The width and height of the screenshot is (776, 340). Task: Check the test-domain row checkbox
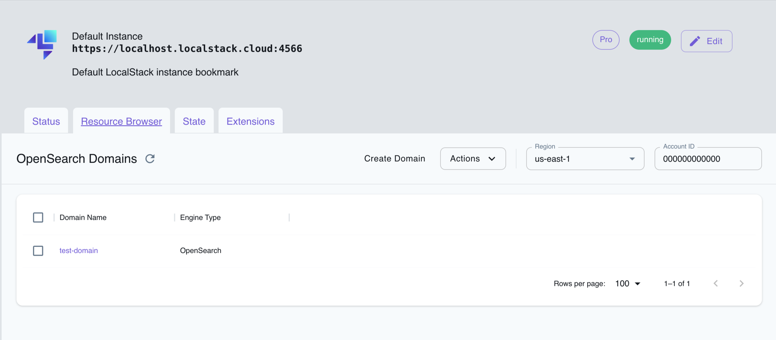[x=38, y=250]
